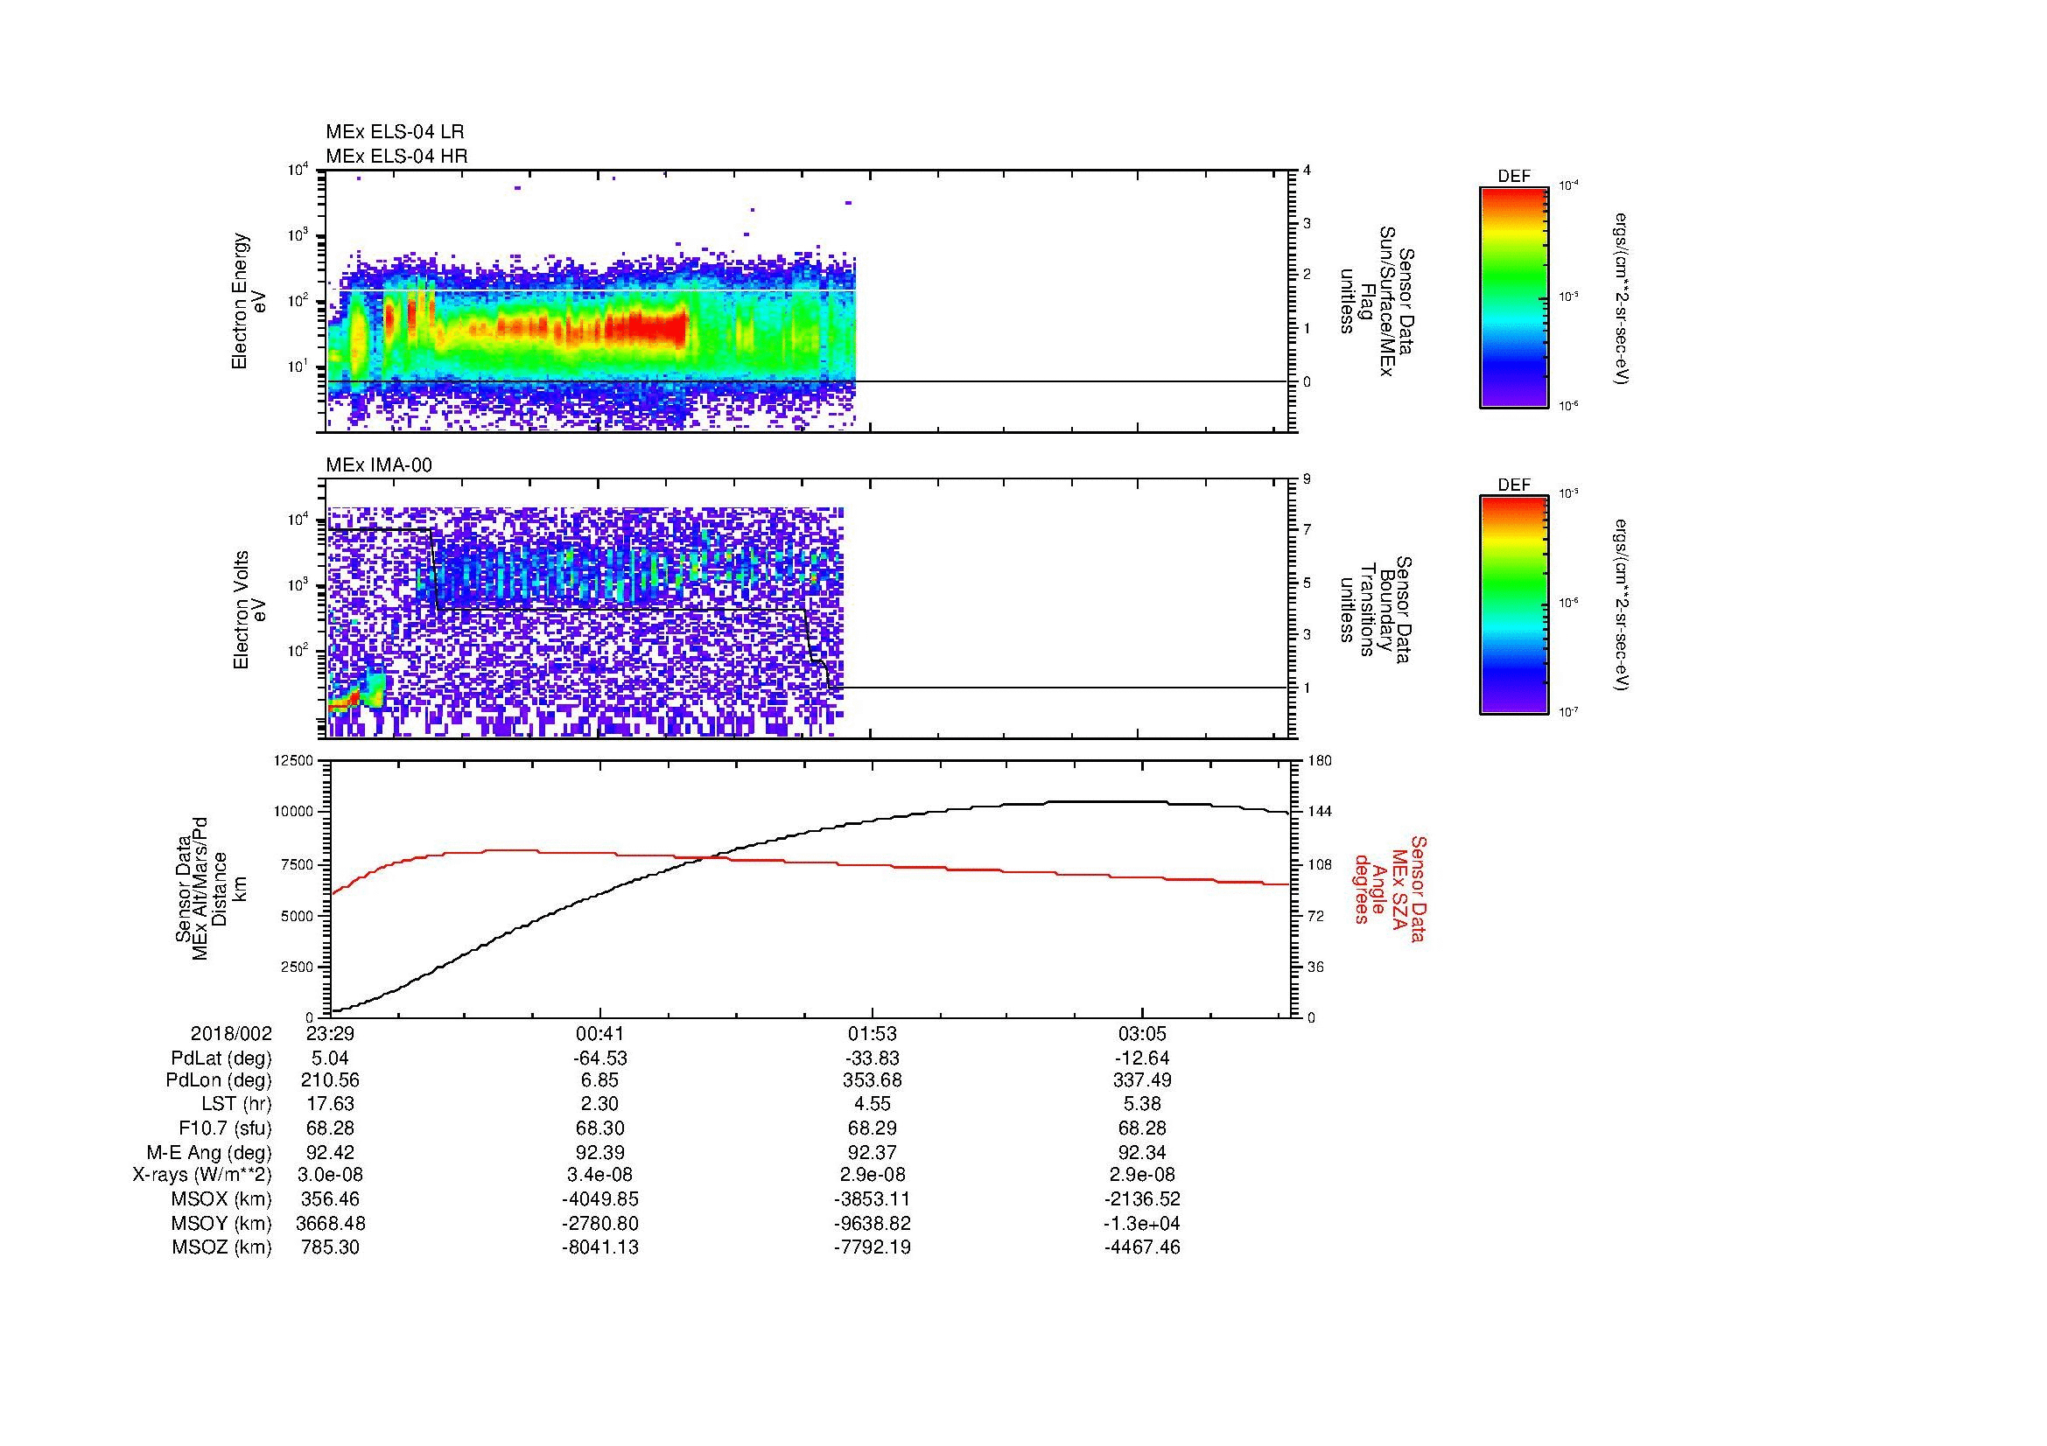The image size is (2047, 1446).
Task: Click the time tick label '00:41'
Action: pos(600,1034)
